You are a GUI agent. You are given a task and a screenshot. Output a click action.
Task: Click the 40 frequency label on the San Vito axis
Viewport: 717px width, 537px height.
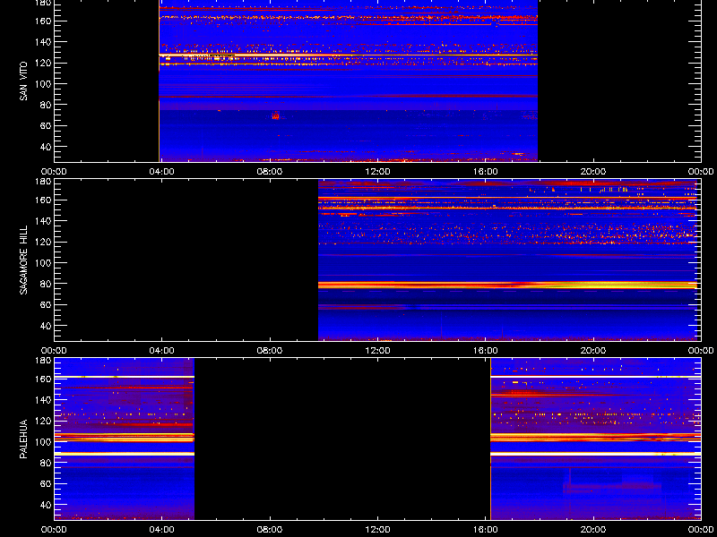pyautogui.click(x=47, y=147)
